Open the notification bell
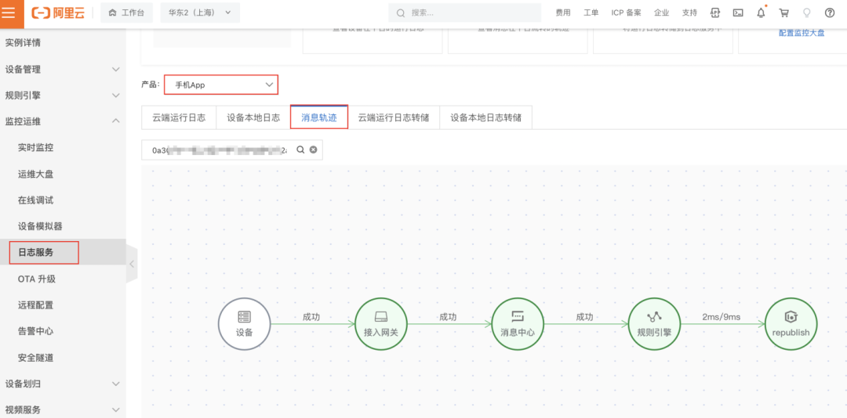The height and width of the screenshot is (418, 847). [761, 13]
